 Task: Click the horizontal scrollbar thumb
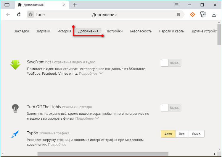point(103,154)
